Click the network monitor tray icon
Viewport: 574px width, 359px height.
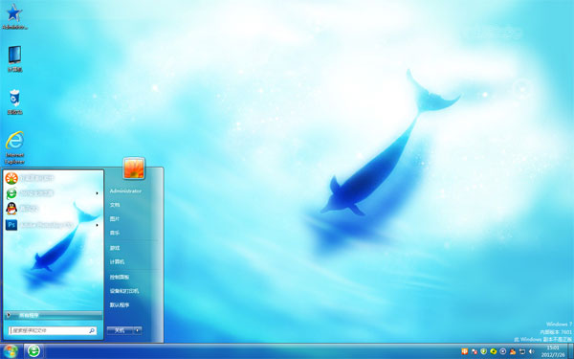click(522, 351)
